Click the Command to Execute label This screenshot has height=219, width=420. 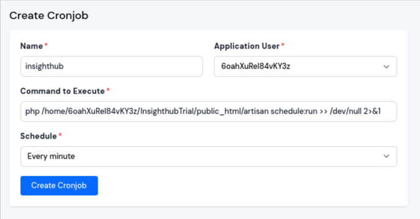point(62,91)
